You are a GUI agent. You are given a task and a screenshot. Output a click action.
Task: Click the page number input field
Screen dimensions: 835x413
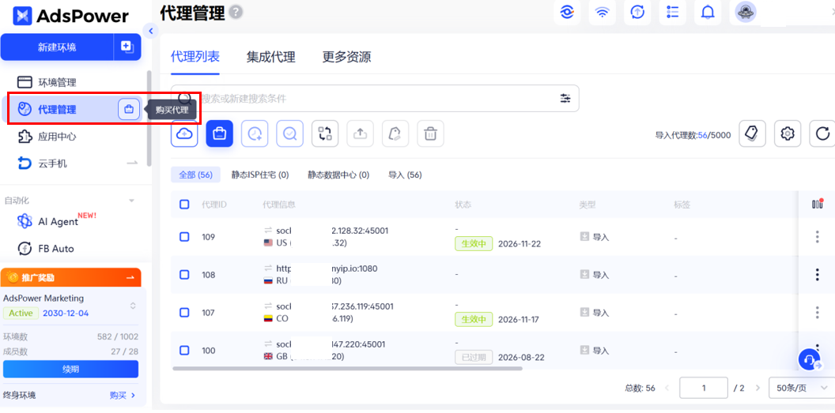tap(704, 388)
